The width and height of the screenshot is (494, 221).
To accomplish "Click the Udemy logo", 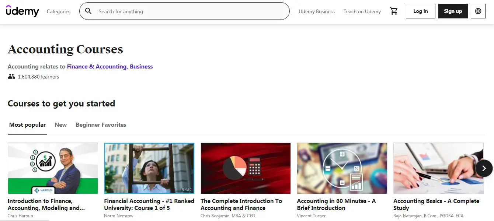I will pyautogui.click(x=22, y=11).
